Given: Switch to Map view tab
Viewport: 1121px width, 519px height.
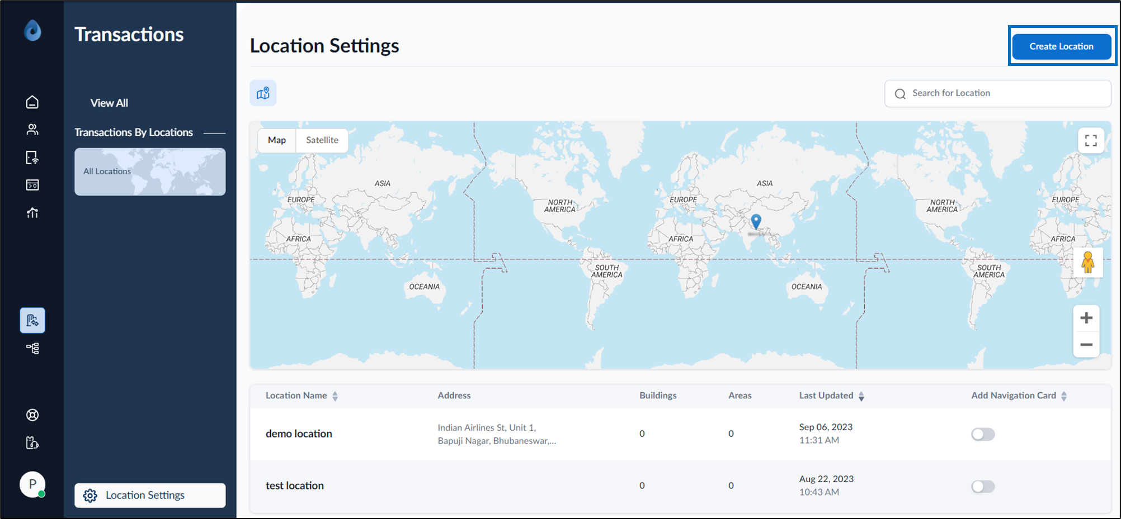Looking at the screenshot, I should [x=277, y=140].
